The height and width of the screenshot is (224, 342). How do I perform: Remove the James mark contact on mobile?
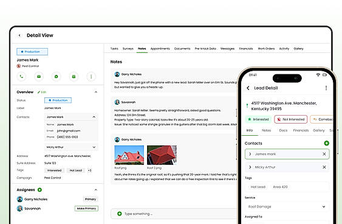click(324, 154)
